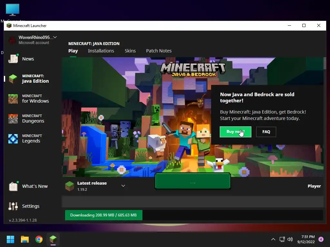The height and width of the screenshot is (247, 330).
Task: Open the Minecraft Legends icon in the sidebar
Action: point(13,139)
